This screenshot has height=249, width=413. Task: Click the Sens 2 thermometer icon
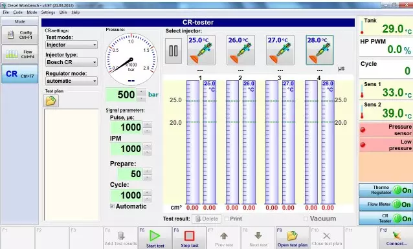(362, 112)
